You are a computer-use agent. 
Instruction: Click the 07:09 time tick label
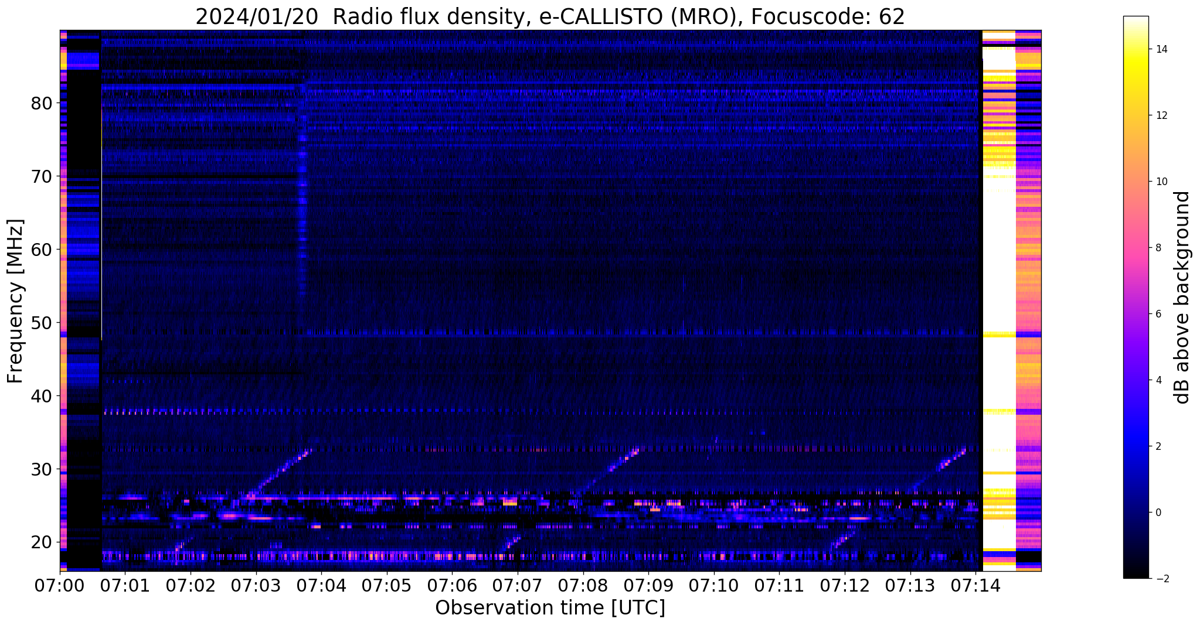tap(648, 585)
